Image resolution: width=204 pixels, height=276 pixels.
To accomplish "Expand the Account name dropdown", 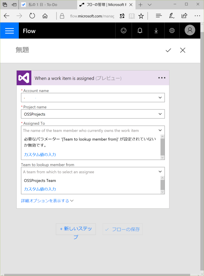I will pos(160,98).
